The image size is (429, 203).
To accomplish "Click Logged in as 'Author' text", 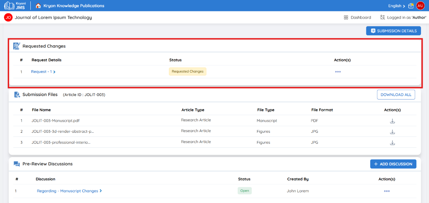I will point(407,17).
